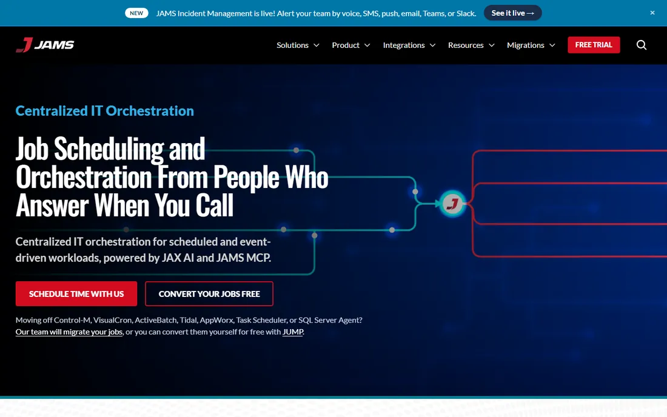This screenshot has height=417, width=667.
Task: Click CONVERT YOUR JOBS FREE button
Action: pos(209,294)
